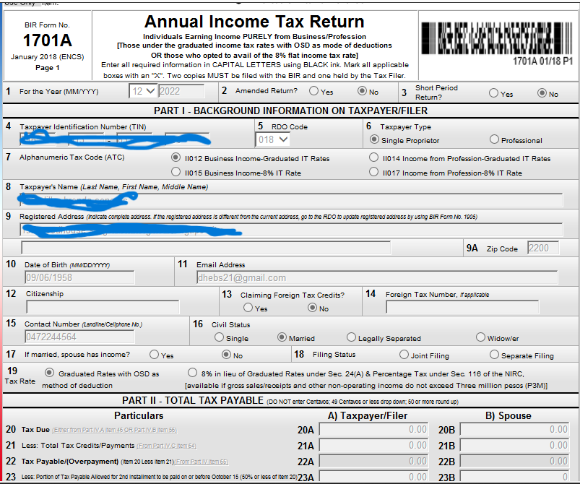This screenshot has height=484, width=580.
Task: Select II017 Income from Profession-8% IT Rate
Action: [x=373, y=172]
